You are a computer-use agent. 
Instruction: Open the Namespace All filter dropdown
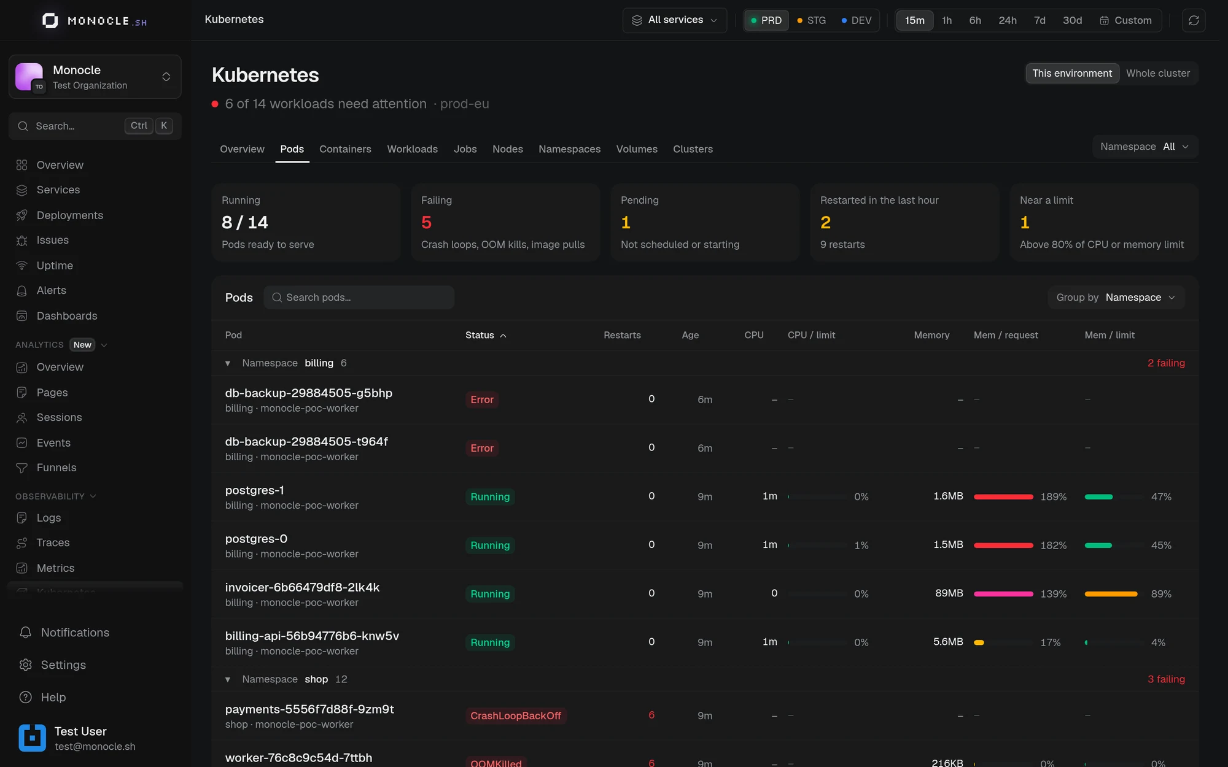coord(1145,147)
